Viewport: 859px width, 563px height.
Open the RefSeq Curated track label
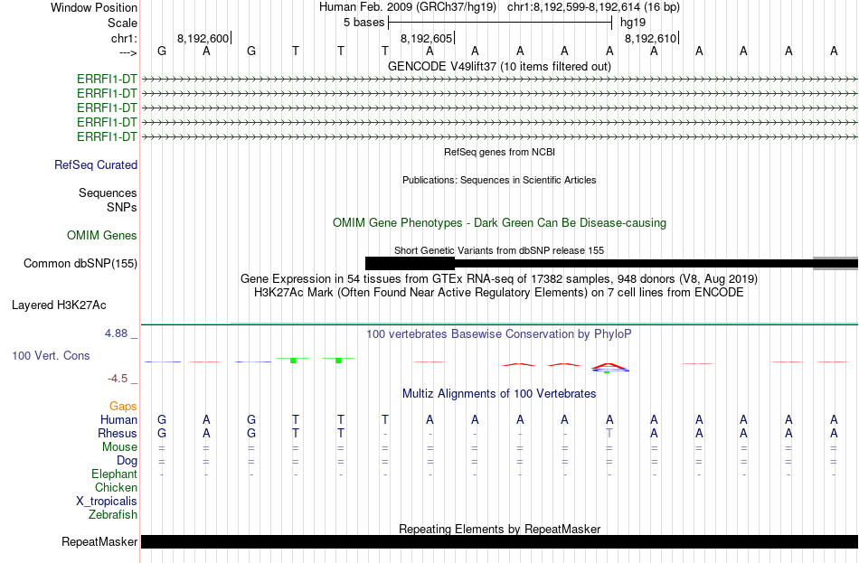(96, 164)
